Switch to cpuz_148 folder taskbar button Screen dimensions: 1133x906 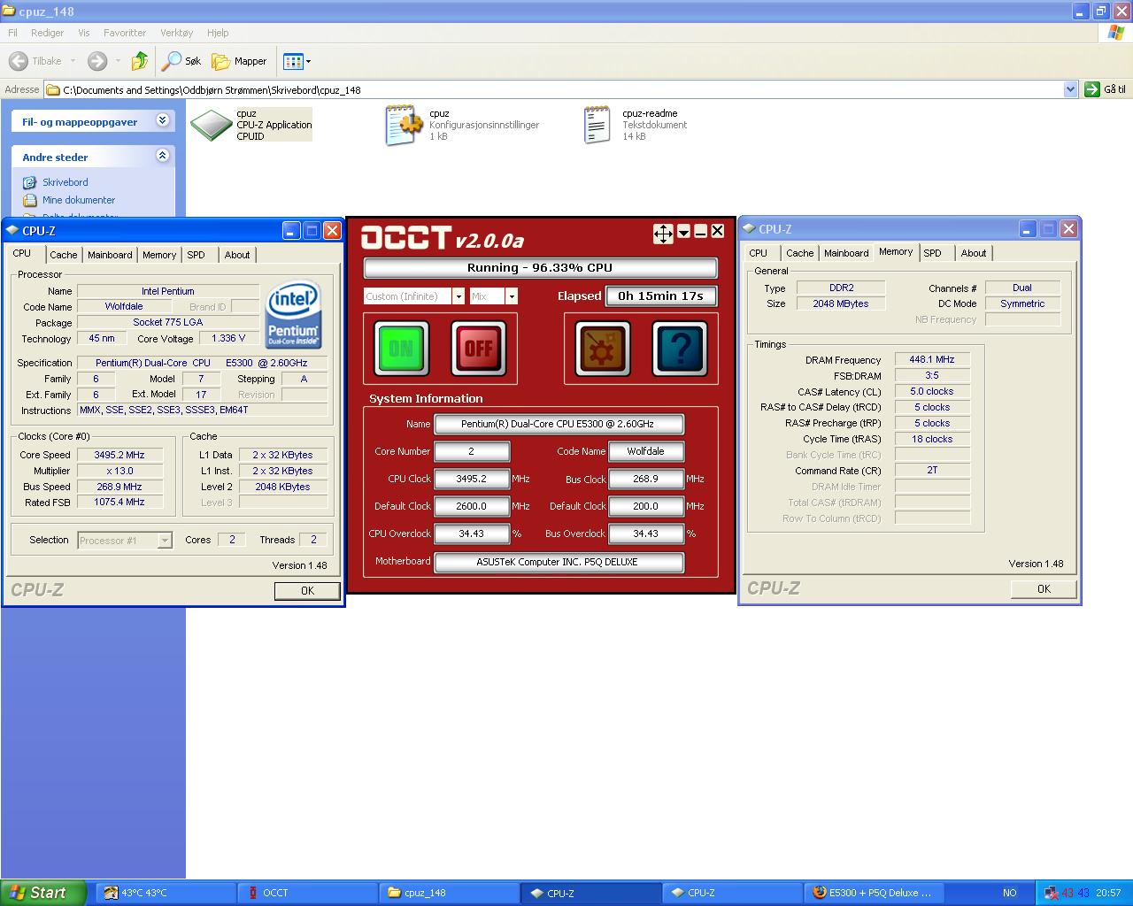tap(450, 893)
